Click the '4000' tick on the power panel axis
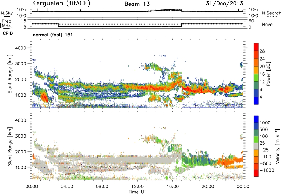The height and width of the screenshot is (194, 281). click(21, 48)
